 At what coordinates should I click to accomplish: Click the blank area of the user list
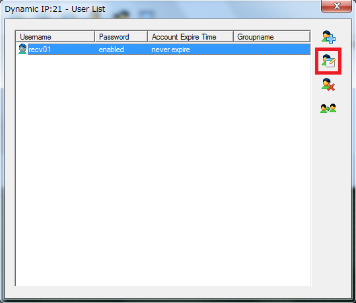click(163, 170)
